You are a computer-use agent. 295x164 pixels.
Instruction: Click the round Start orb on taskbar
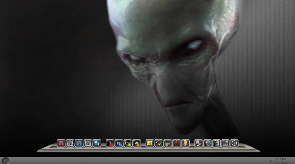tap(6, 161)
